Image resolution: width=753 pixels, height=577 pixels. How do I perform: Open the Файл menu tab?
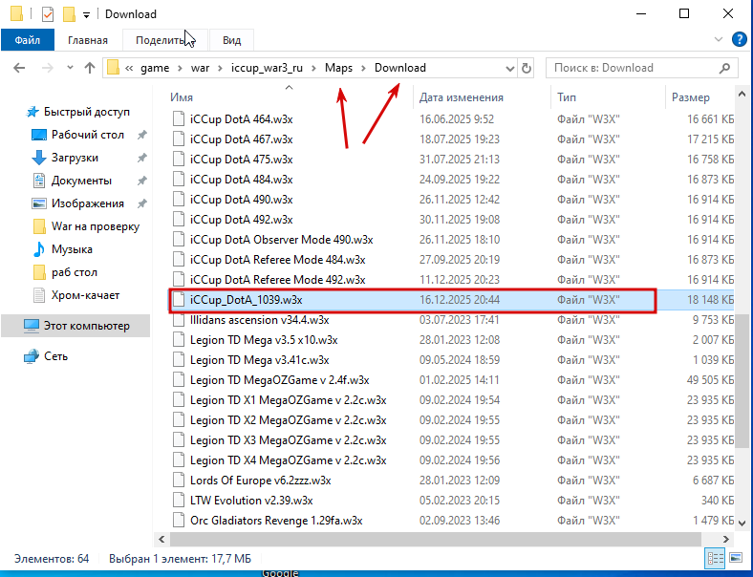click(28, 40)
